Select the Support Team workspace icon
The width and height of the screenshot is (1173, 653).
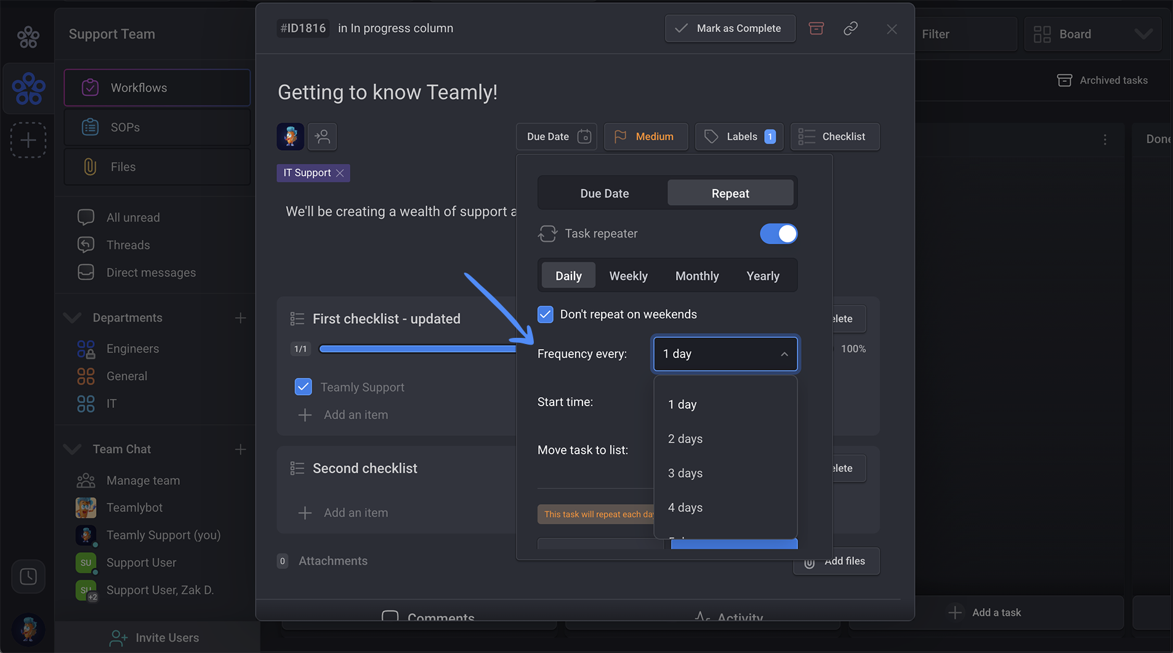[28, 89]
